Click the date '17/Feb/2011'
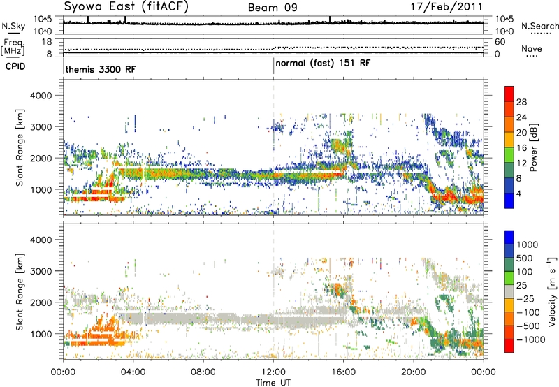The image size is (559, 387). tap(447, 7)
